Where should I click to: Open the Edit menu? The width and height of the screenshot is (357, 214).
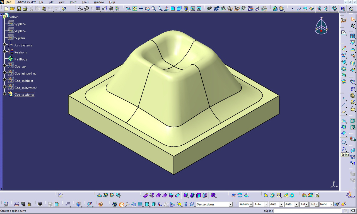(51, 2)
